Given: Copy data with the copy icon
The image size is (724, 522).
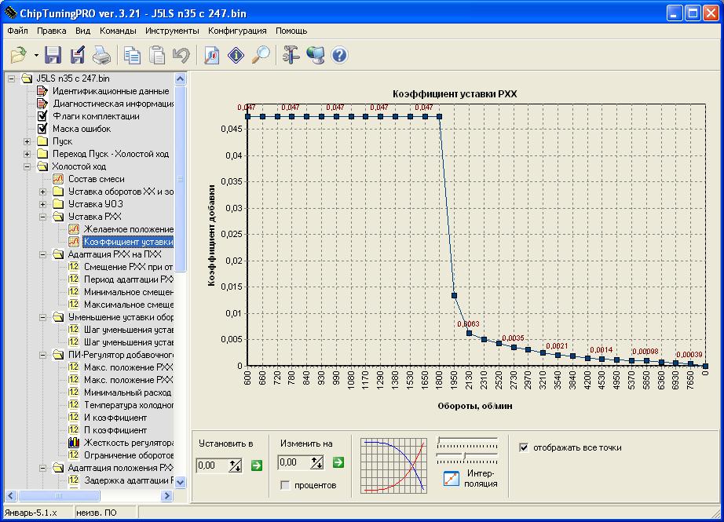Looking at the screenshot, I should (x=132, y=55).
